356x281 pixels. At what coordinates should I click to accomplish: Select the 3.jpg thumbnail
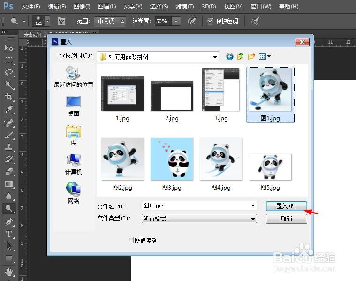(221, 90)
